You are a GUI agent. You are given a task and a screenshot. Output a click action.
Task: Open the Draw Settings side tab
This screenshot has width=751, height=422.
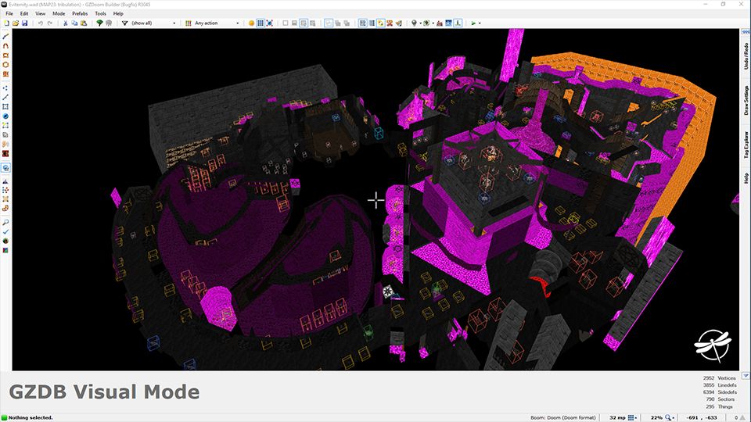click(746, 101)
